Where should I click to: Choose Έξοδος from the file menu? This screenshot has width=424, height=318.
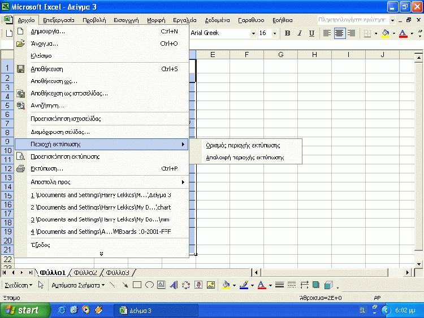102,245
